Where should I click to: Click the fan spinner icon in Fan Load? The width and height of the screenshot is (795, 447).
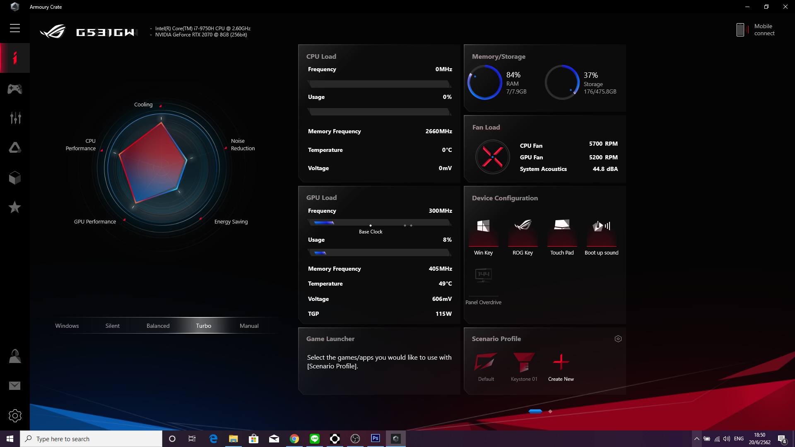coord(492,157)
